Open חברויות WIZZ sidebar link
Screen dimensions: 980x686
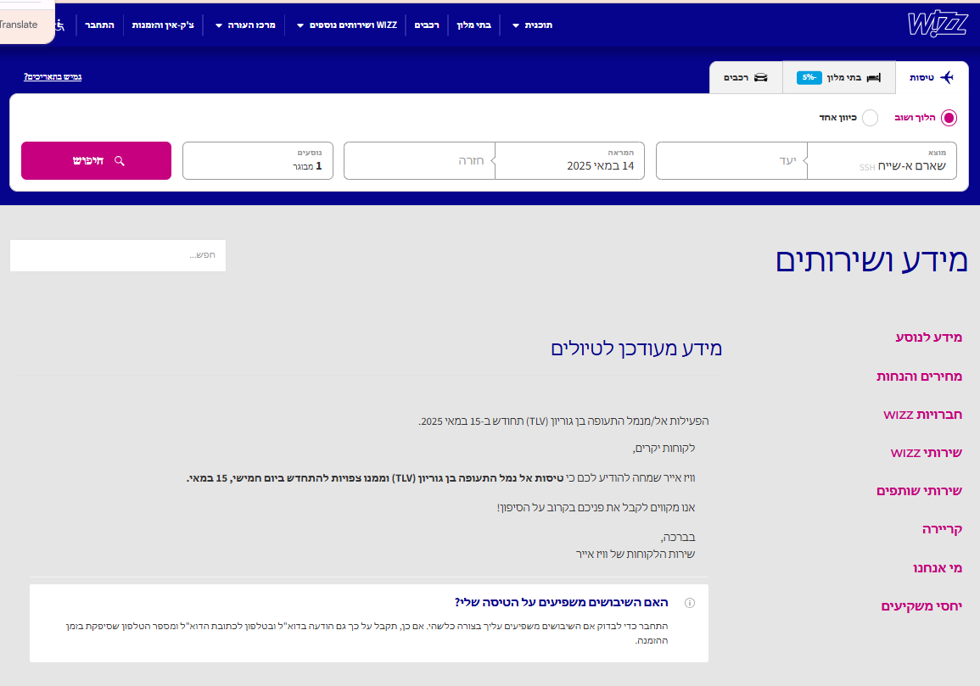pyautogui.click(x=922, y=414)
